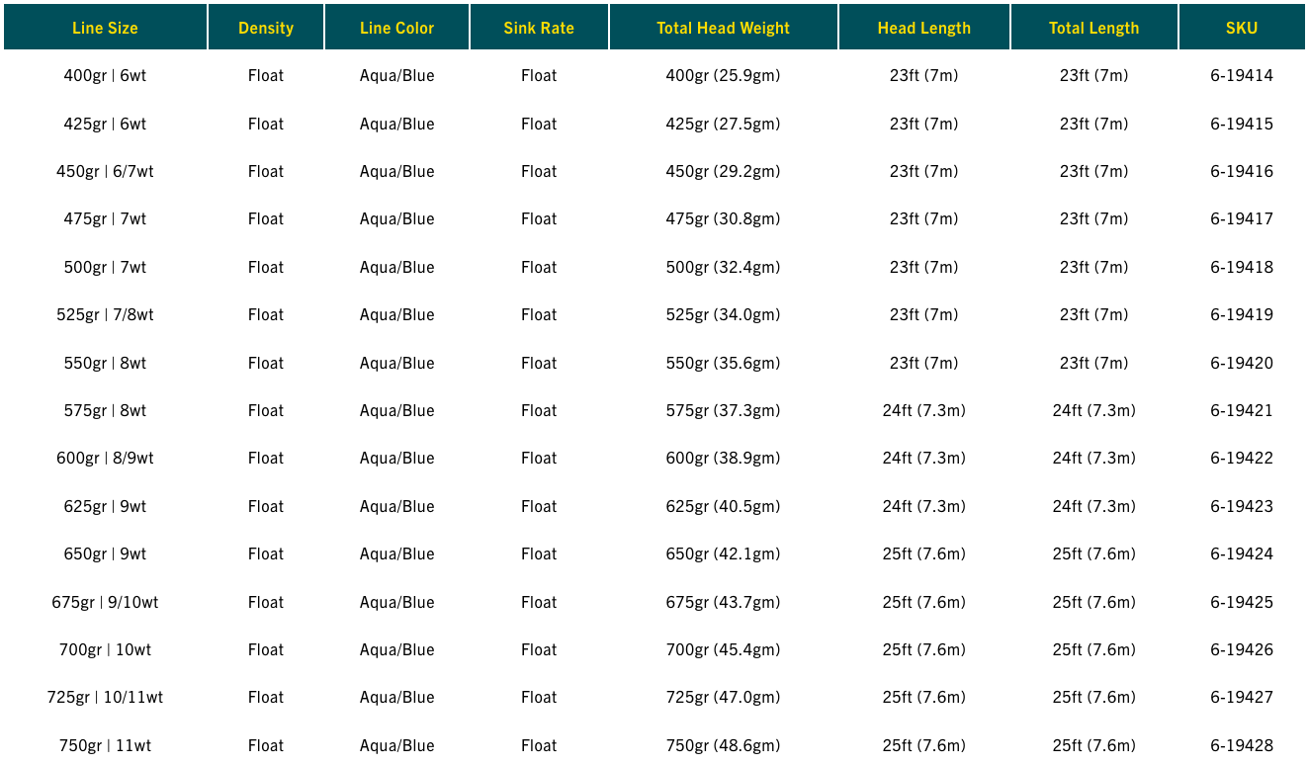Select the 600gr | 8/9wt line size cell

point(105,458)
